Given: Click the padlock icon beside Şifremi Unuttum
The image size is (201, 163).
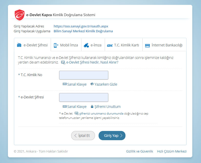Looking at the screenshot, I should pos(92,107).
